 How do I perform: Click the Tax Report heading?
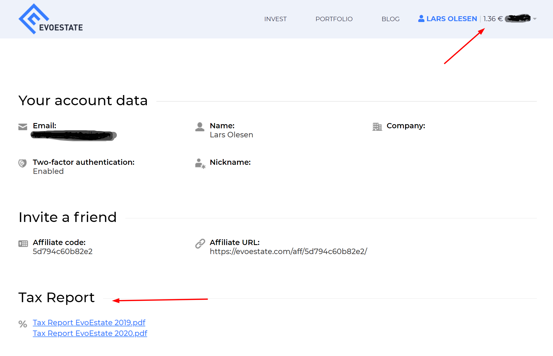[56, 297]
